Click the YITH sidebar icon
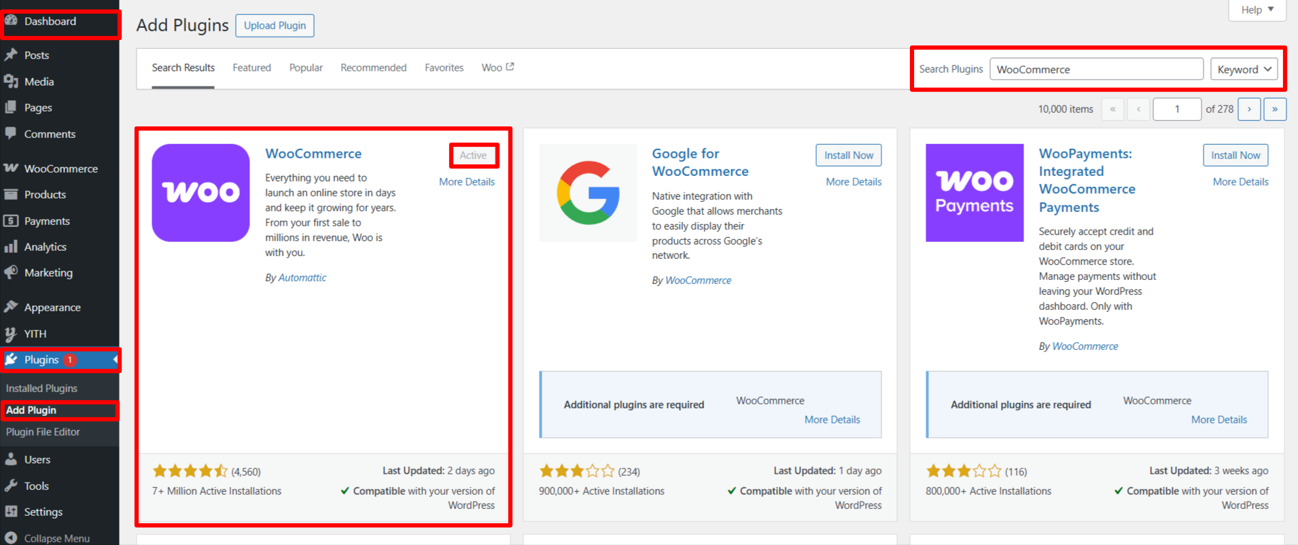Viewport: 1298px width, 545px height. click(x=11, y=334)
